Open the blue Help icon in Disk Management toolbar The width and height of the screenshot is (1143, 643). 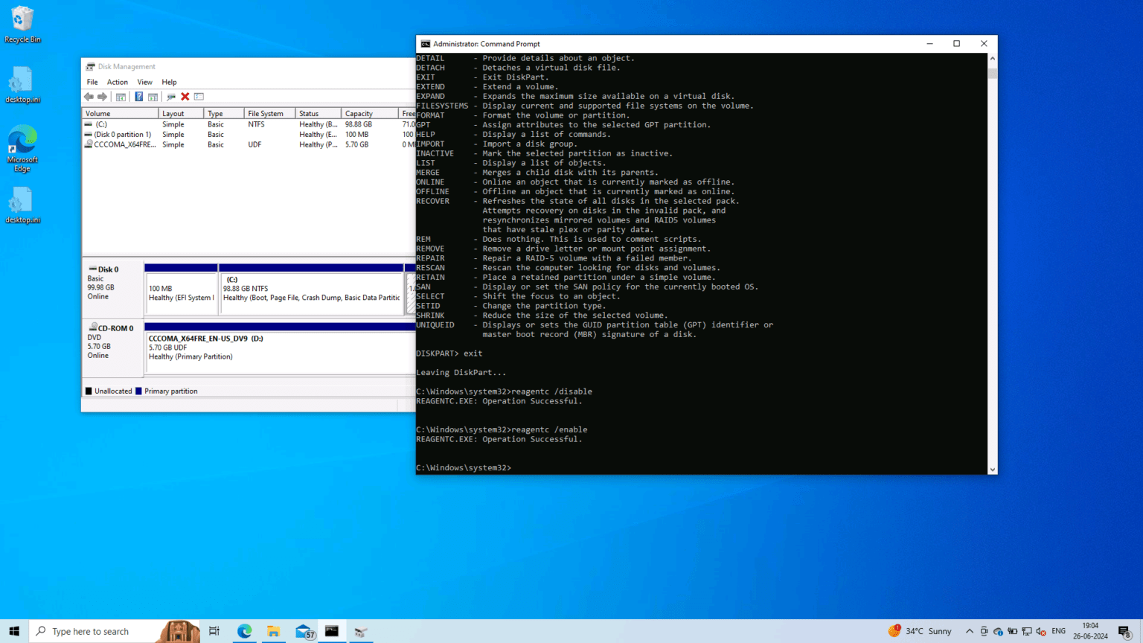point(138,97)
